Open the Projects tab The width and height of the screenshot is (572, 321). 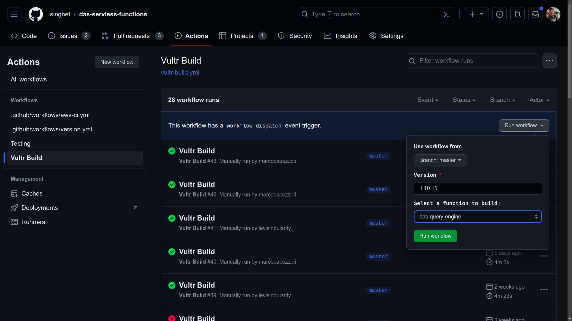243,36
